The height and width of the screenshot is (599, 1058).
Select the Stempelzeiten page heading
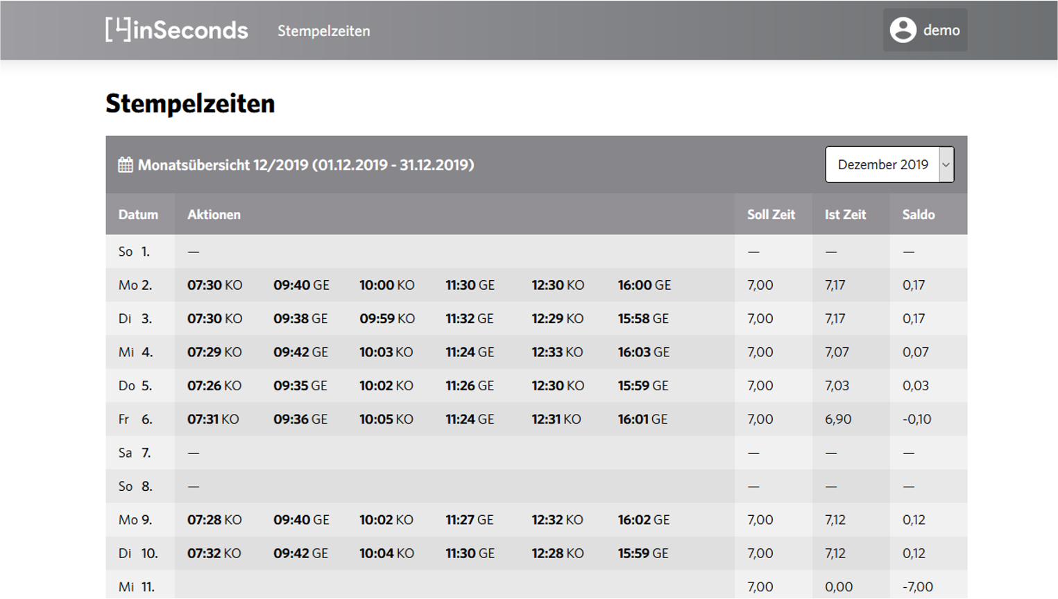pos(190,103)
